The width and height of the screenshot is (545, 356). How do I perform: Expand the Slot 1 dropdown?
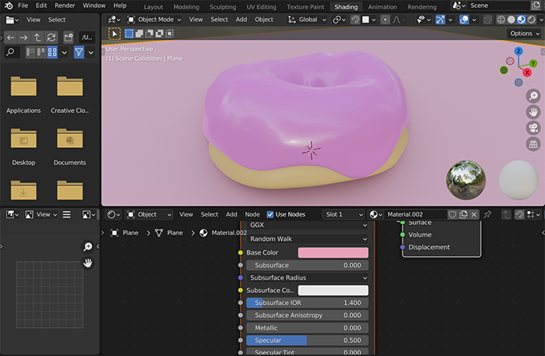click(344, 214)
